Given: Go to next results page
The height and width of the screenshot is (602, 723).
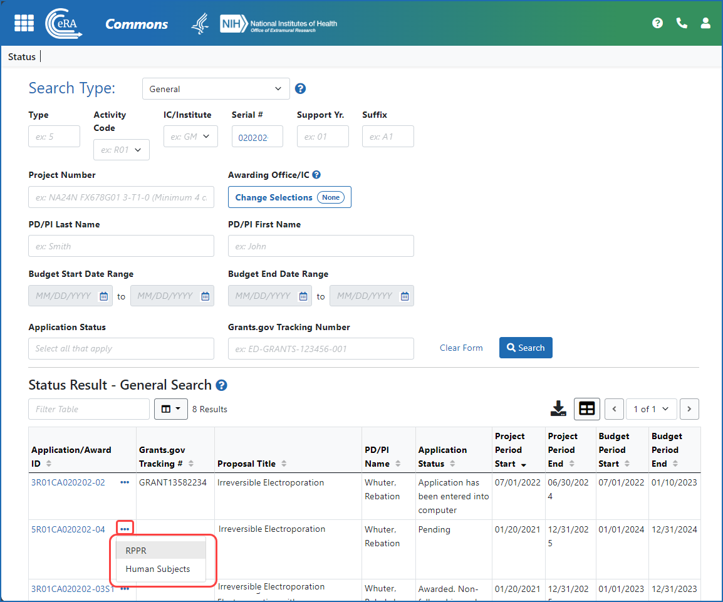Looking at the screenshot, I should [689, 409].
